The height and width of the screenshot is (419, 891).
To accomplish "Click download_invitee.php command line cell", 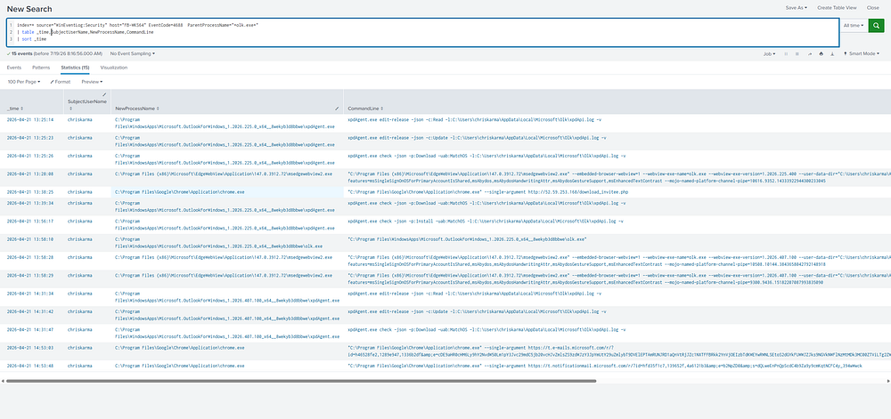I will coord(488,192).
